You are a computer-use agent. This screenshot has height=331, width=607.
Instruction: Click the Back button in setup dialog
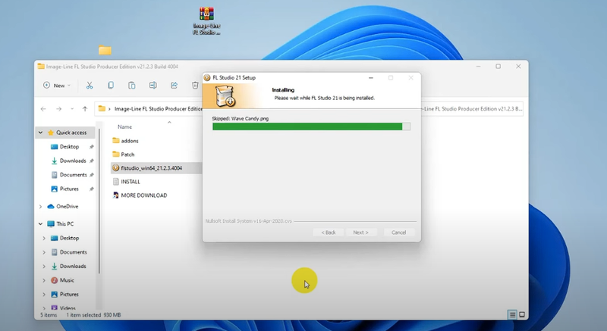(x=329, y=233)
